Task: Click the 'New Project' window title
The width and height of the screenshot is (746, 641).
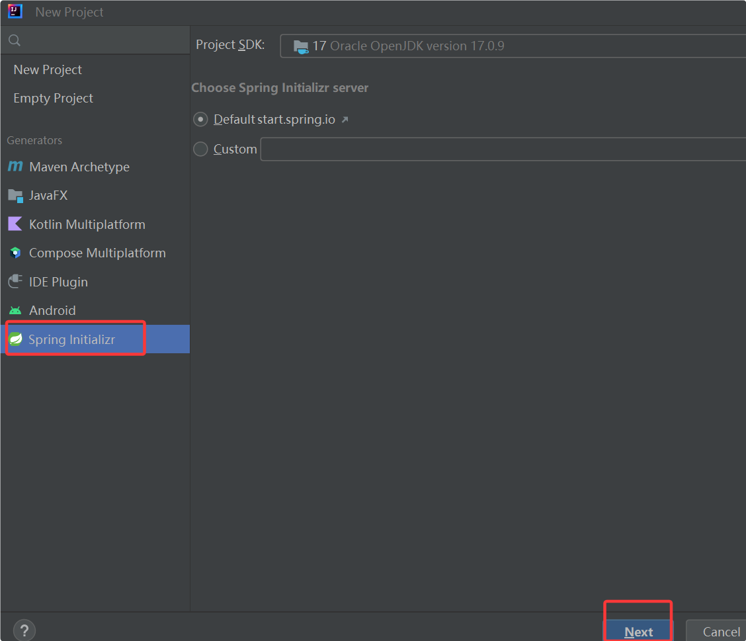Action: coord(69,12)
